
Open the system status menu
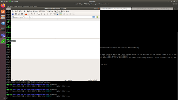172,1
